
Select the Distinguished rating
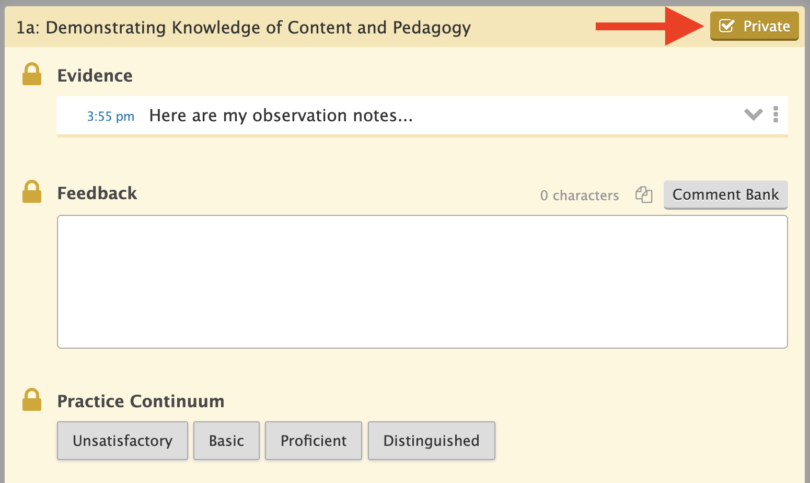(431, 441)
